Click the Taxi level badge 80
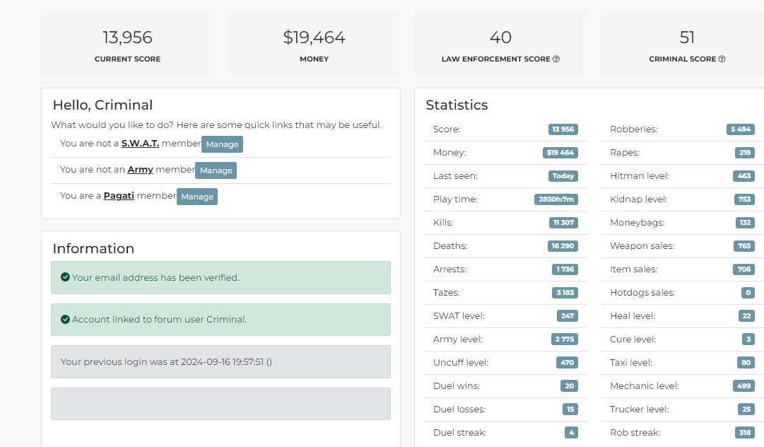The width and height of the screenshot is (764, 447). pyautogui.click(x=746, y=363)
